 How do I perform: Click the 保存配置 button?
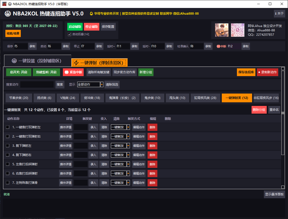108,27
